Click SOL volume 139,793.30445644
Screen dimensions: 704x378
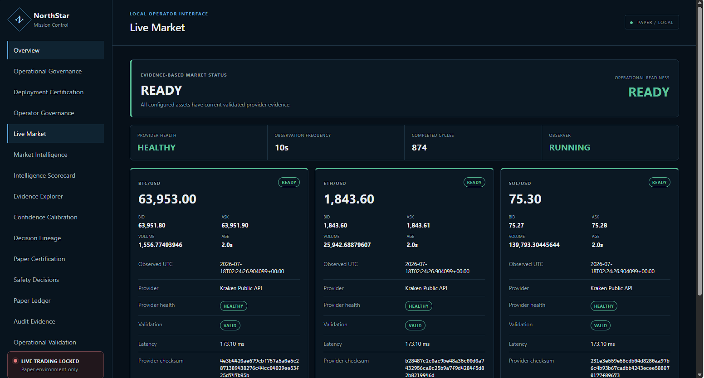(534, 245)
